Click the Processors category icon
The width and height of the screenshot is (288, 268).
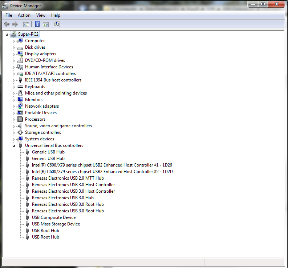click(x=20, y=119)
